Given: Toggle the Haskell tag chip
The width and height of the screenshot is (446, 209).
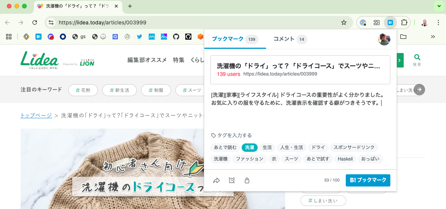Looking at the screenshot, I should point(345,159).
